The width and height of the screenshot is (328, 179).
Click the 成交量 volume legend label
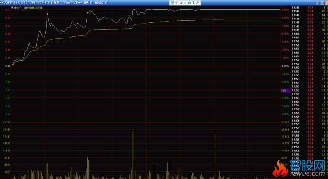pos(39,8)
